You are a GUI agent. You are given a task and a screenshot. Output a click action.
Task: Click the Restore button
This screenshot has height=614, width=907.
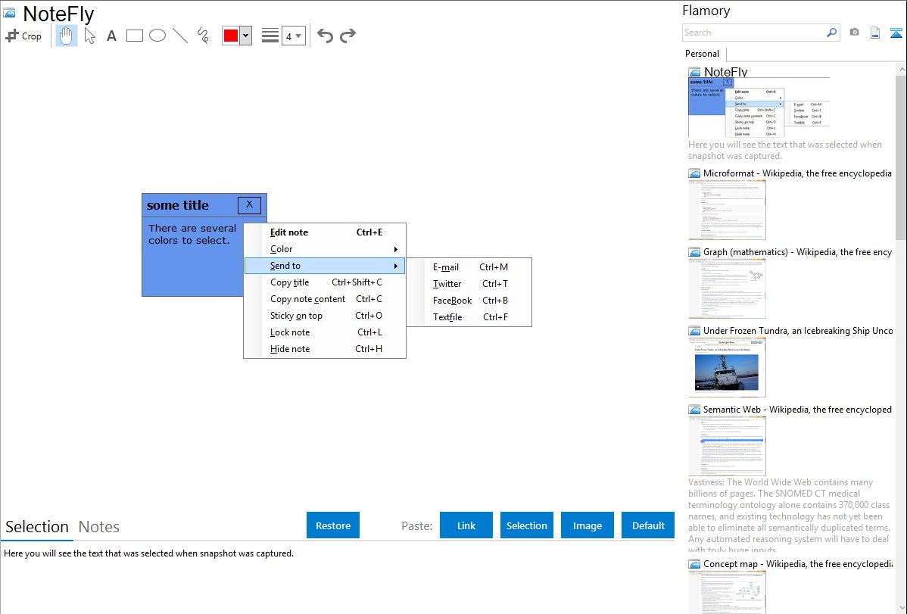point(333,525)
